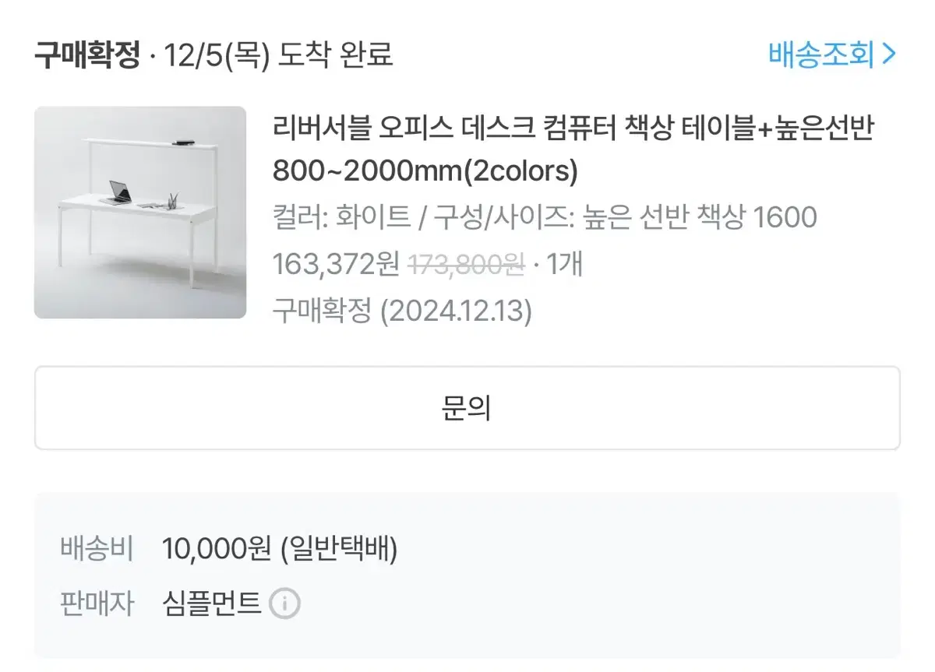Select the seller name 심플먼트
Viewport: 935px width, 672px height.
211,603
